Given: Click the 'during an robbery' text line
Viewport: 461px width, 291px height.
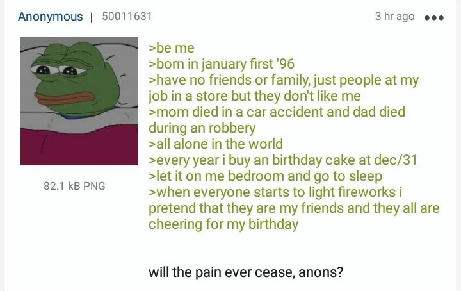Looking at the screenshot, I should pyautogui.click(x=202, y=128).
